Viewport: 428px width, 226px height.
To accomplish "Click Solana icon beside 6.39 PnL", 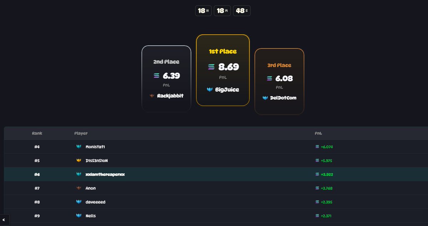I will 157,76.
